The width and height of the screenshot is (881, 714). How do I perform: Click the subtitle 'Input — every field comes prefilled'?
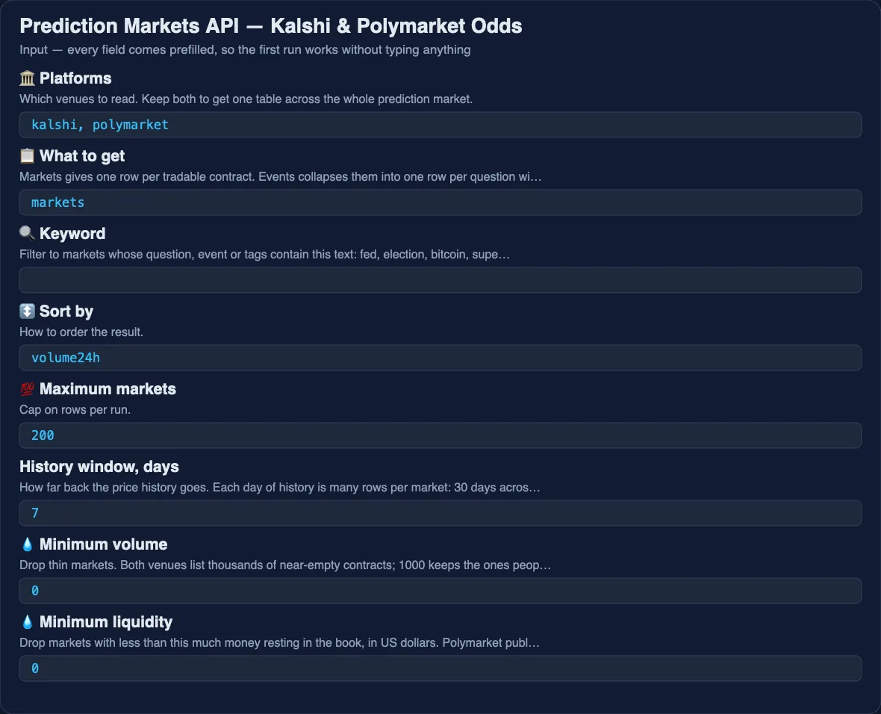click(x=245, y=49)
